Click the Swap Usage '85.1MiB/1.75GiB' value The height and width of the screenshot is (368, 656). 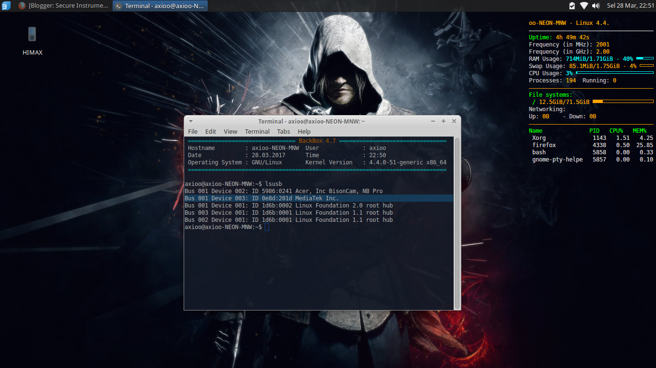[x=595, y=66]
